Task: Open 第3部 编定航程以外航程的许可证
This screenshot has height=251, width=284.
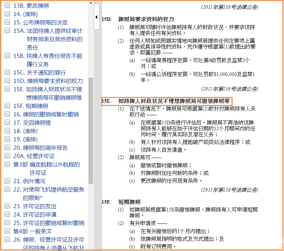Action: coord(47,168)
